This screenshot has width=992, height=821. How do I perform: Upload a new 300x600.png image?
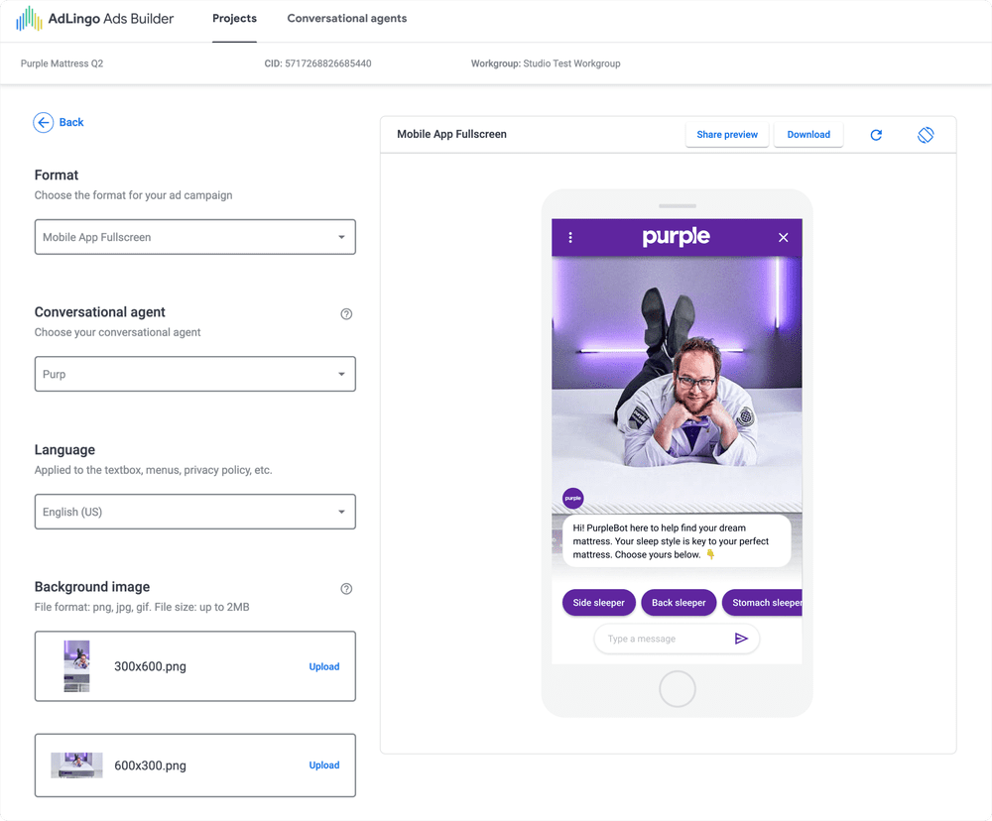tap(324, 666)
